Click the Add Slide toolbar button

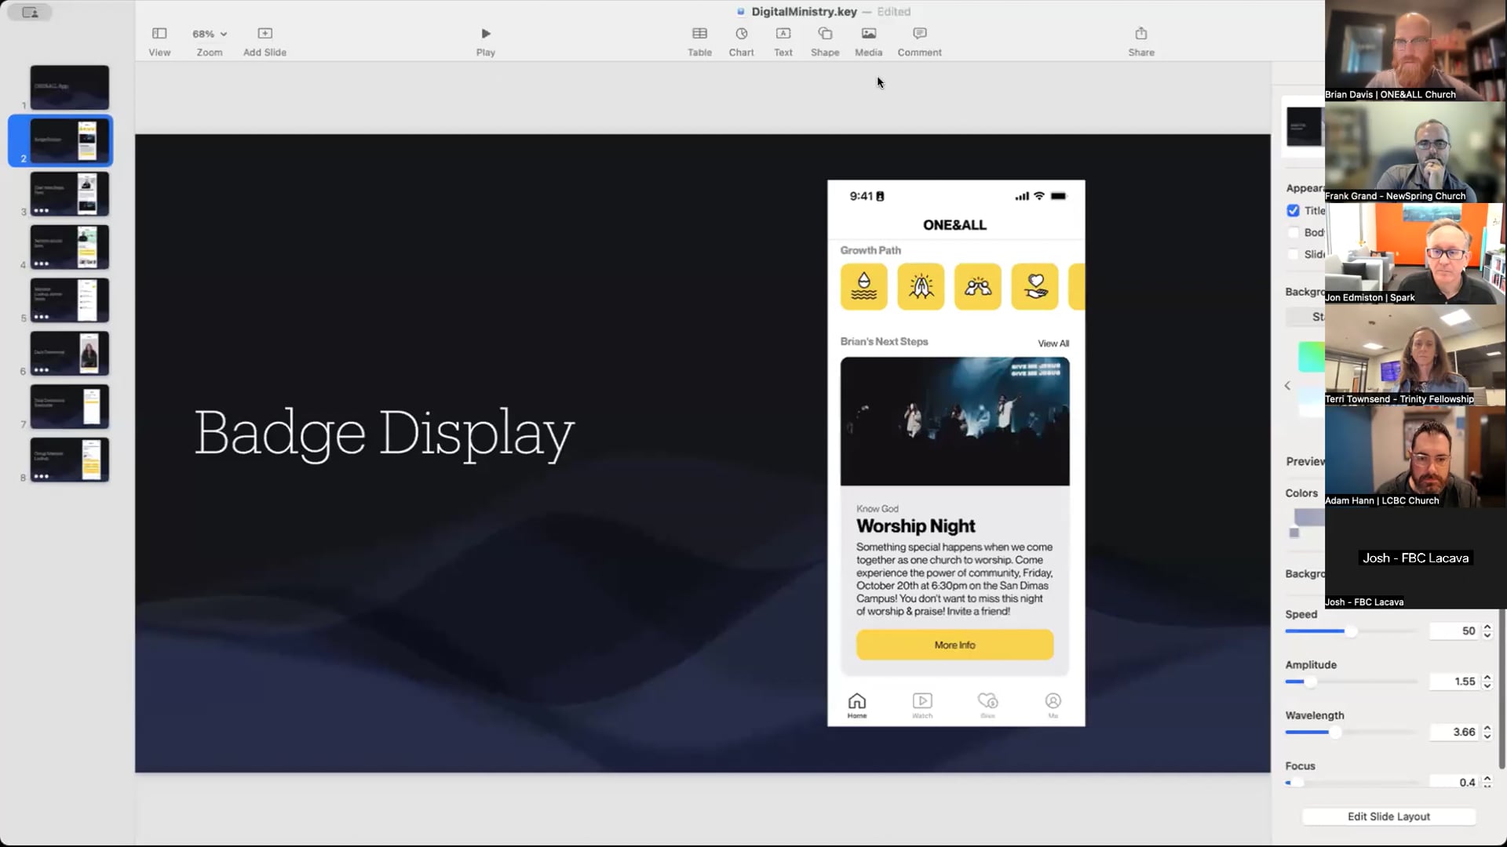pyautogui.click(x=265, y=42)
